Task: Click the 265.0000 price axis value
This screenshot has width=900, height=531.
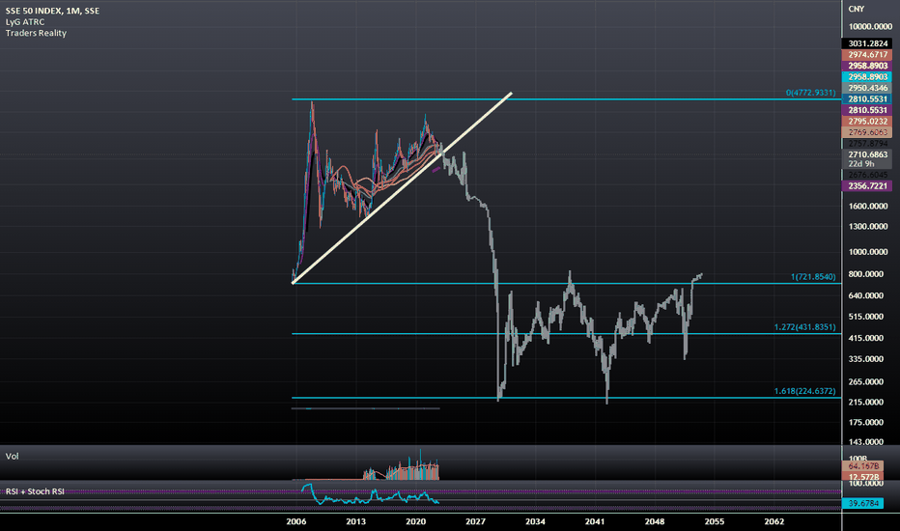Action: pos(865,381)
